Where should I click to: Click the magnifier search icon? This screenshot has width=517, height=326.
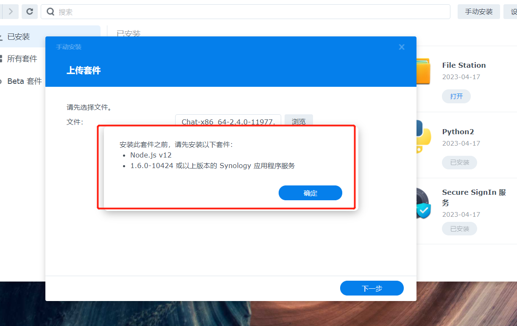point(50,12)
